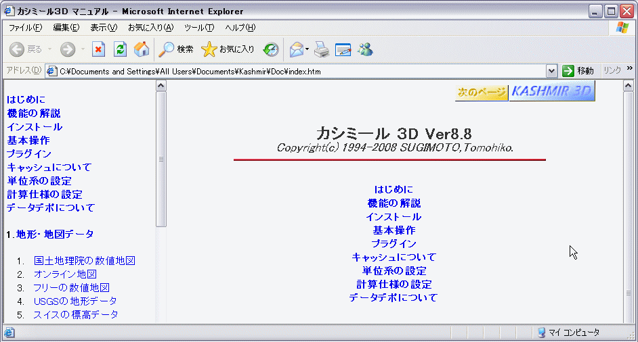This screenshot has height=342, width=638.
Task: Open 国土地理院の数値地図 sidebar link
Action: (85, 260)
